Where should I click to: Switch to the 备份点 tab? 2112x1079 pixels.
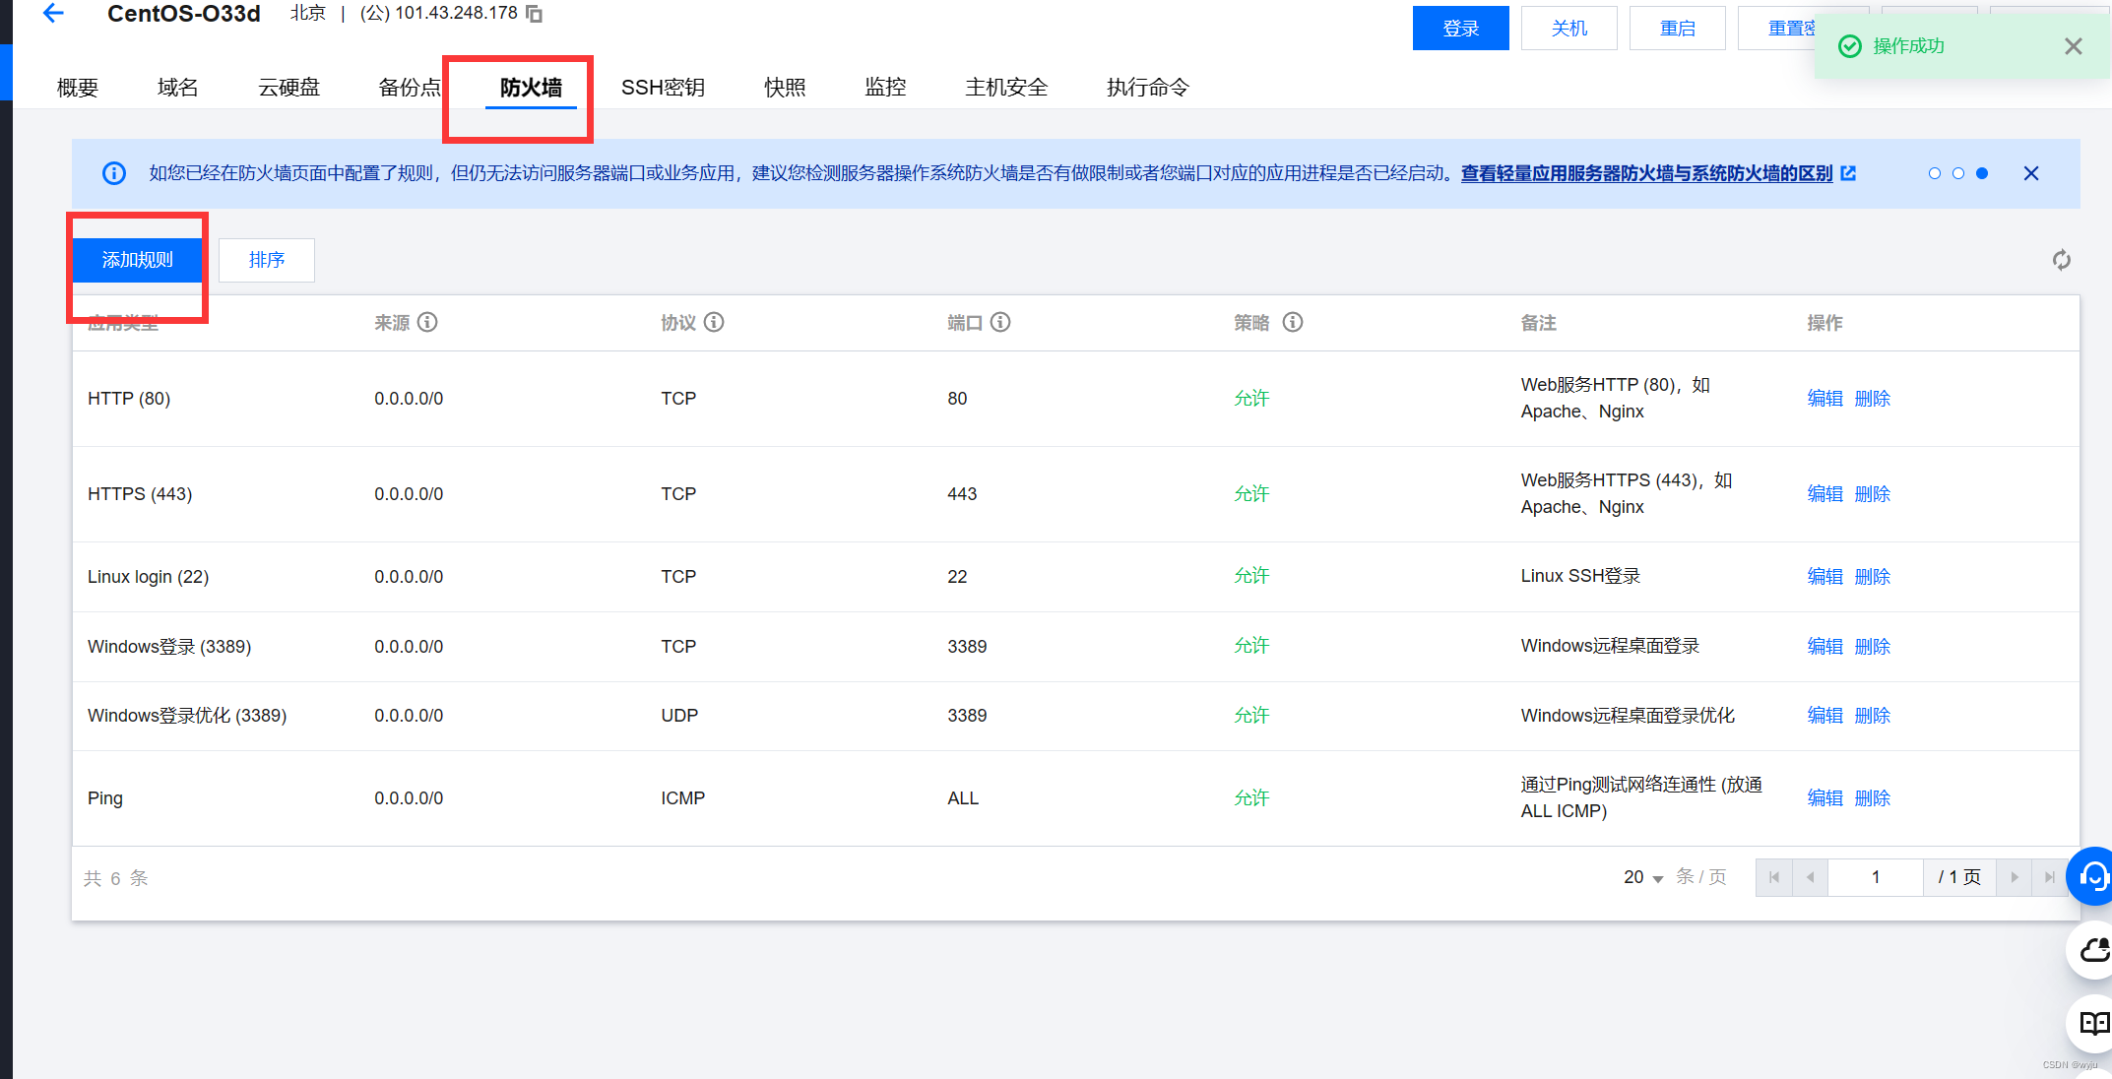pos(410,88)
